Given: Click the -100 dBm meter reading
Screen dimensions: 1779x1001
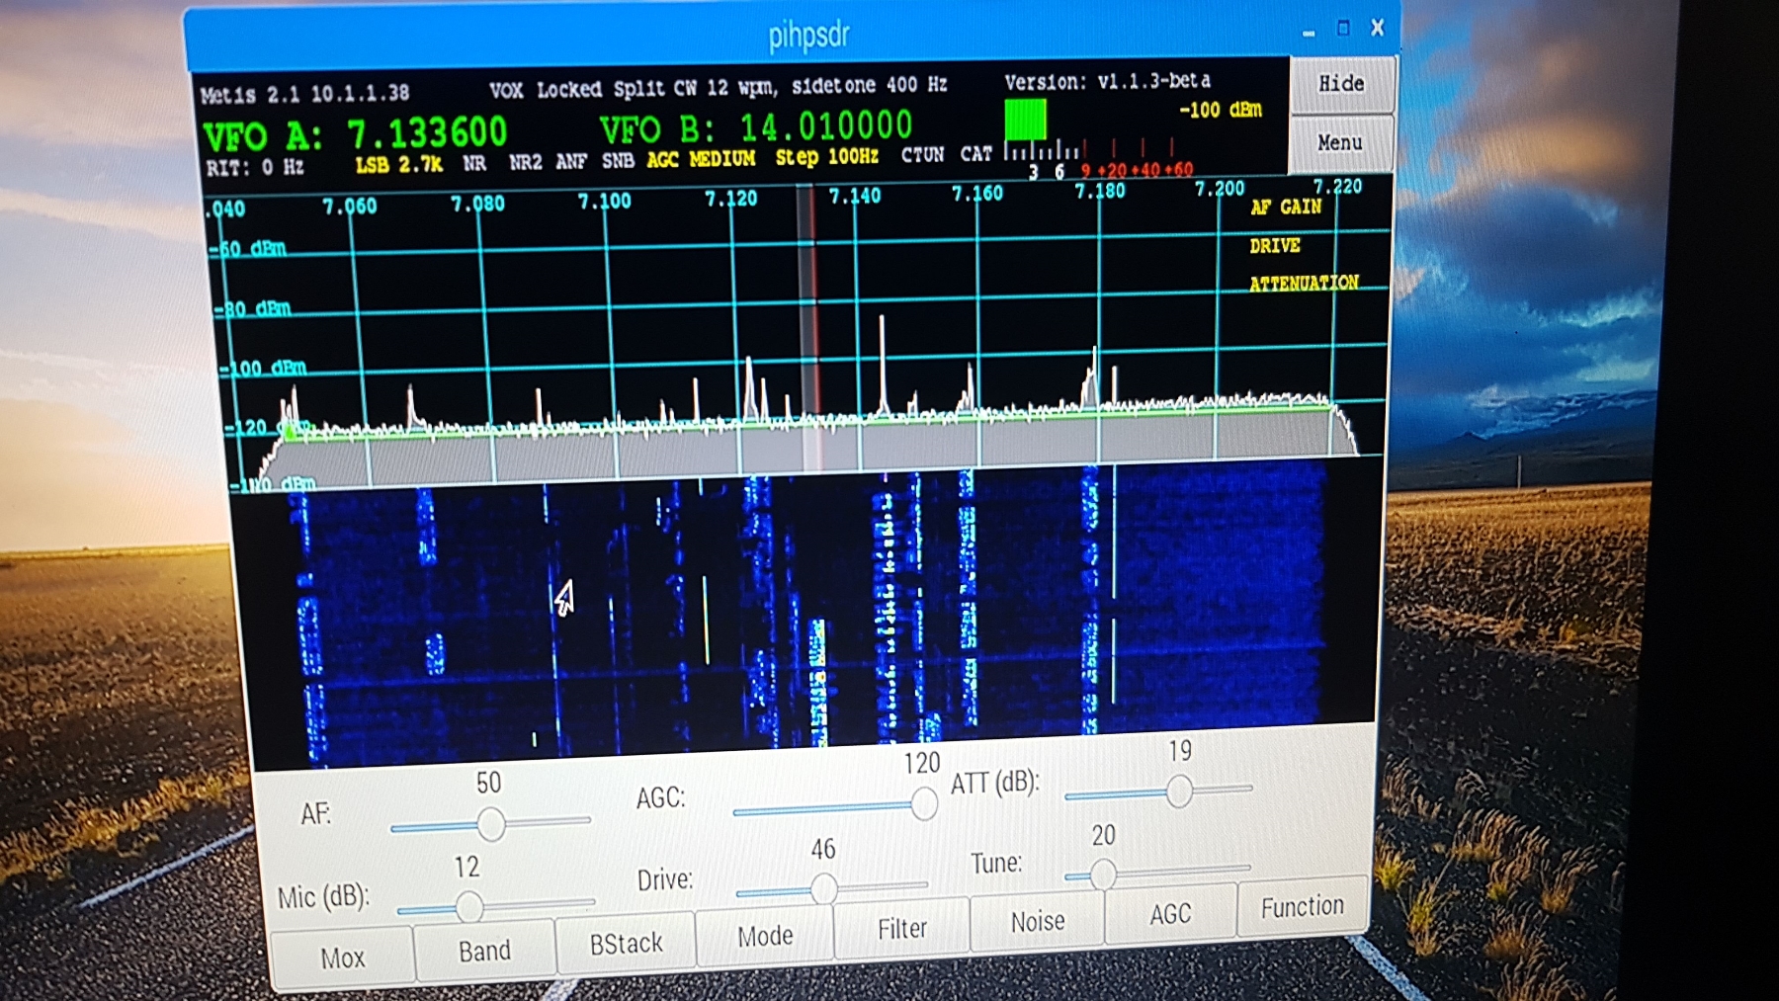Looking at the screenshot, I should pos(1221,110).
